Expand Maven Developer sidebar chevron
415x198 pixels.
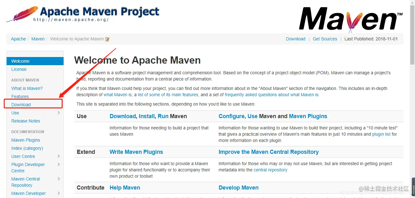tap(59, 193)
